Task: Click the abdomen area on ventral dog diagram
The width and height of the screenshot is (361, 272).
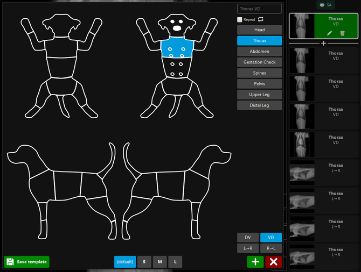Action: pos(177,68)
